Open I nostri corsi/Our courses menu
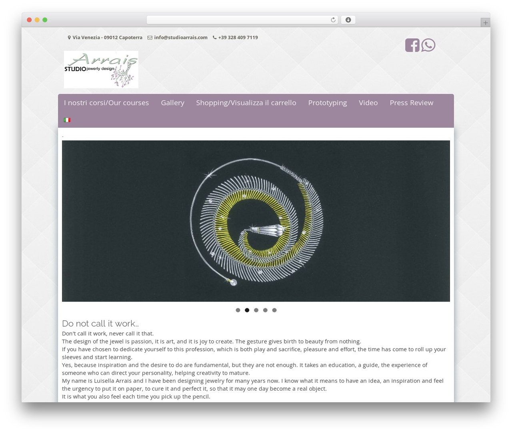This screenshot has width=512, height=433. click(x=106, y=103)
